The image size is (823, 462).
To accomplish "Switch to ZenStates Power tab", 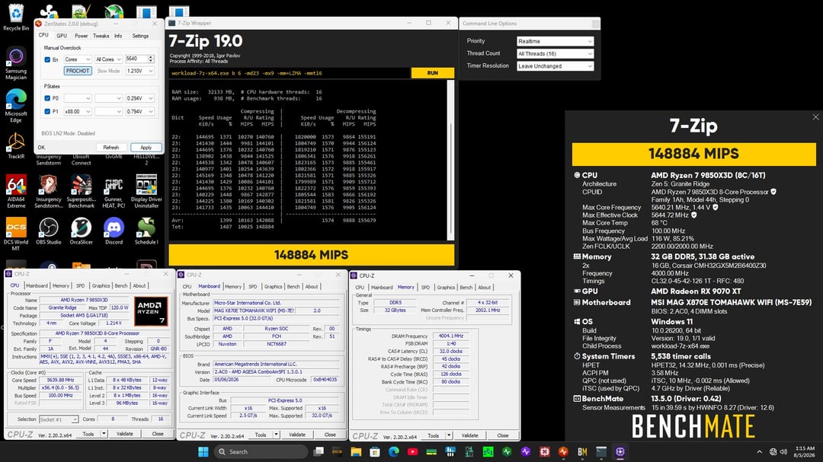I will [x=82, y=36].
